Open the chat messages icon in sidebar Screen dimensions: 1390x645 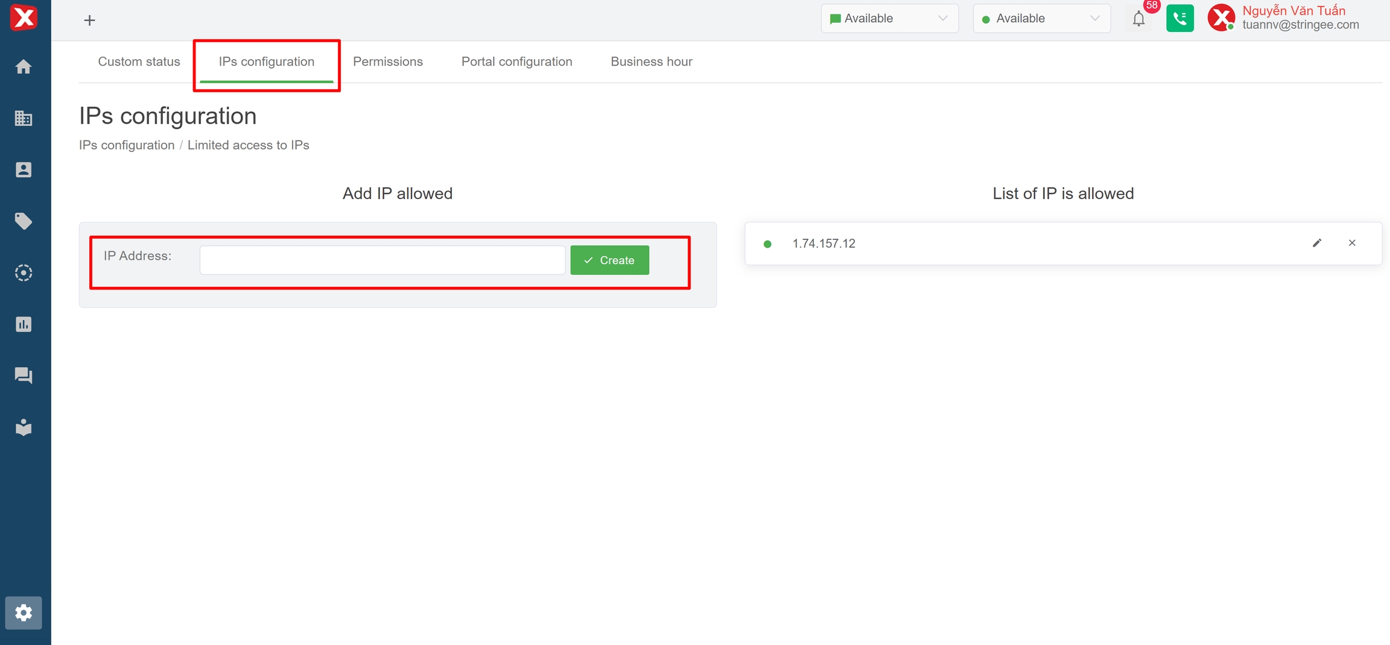(x=24, y=376)
